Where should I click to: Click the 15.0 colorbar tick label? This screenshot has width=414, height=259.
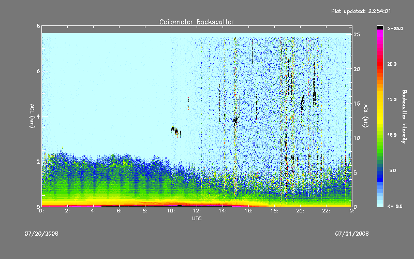[x=392, y=99]
